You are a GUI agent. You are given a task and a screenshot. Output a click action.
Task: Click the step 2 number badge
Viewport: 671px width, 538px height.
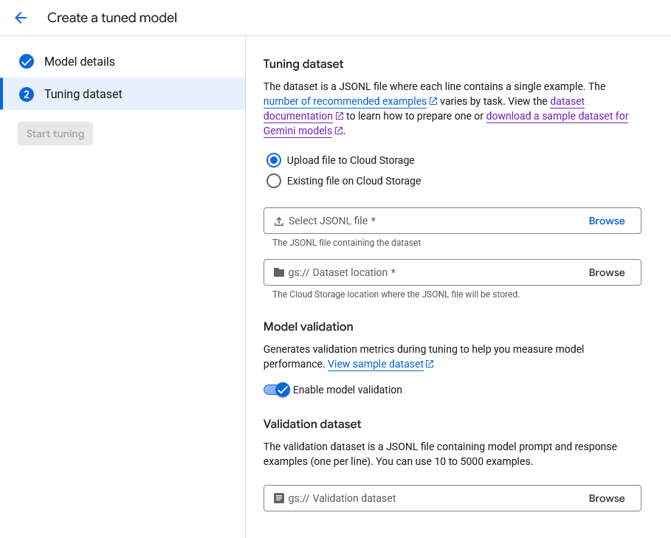click(x=27, y=94)
